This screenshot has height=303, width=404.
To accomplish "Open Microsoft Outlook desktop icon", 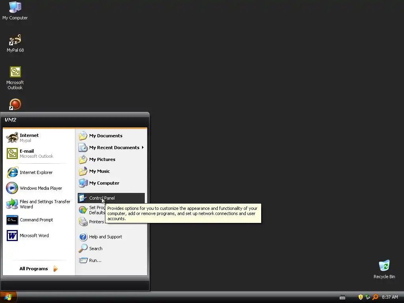I will tap(15, 72).
